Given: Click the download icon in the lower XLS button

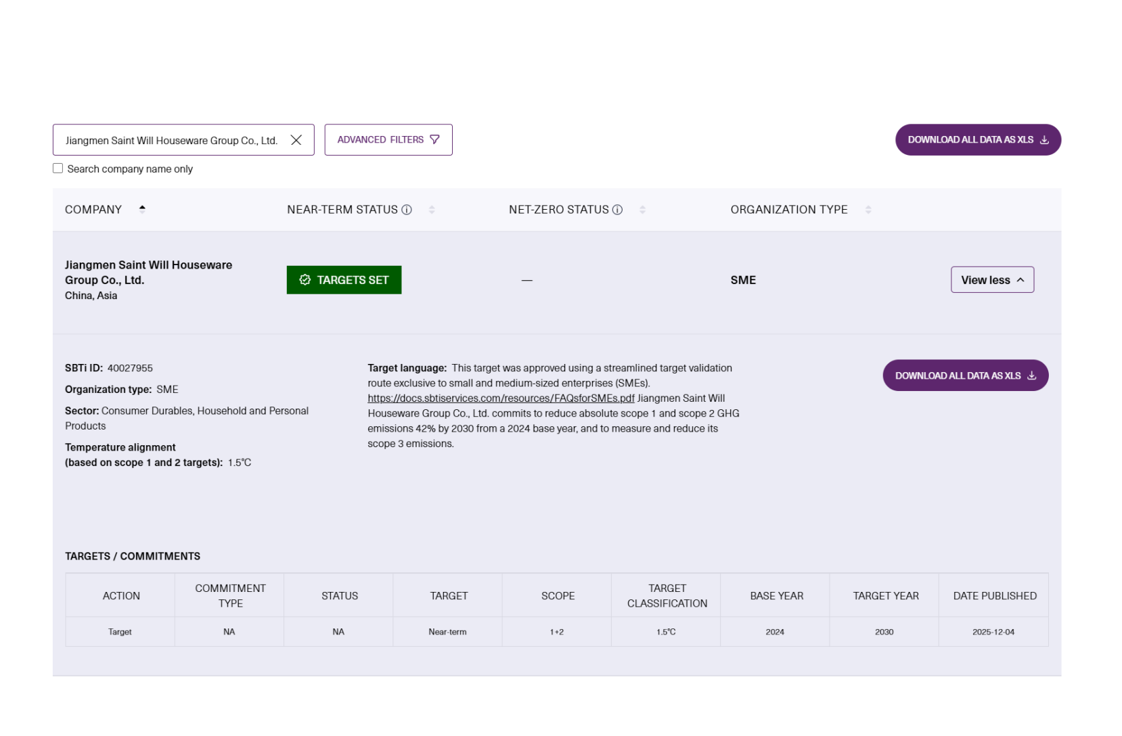Looking at the screenshot, I should 1031,375.
